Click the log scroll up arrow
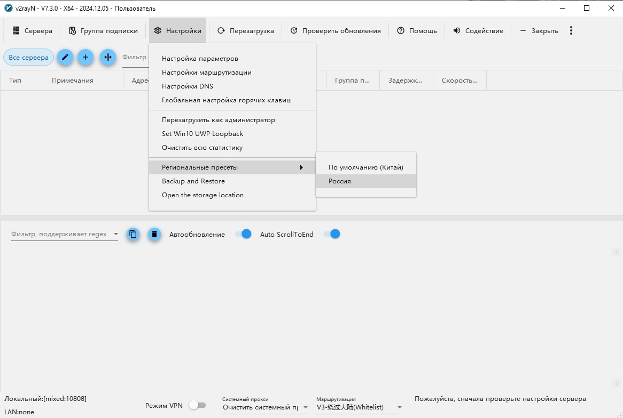This screenshot has height=418, width=623. click(616, 252)
